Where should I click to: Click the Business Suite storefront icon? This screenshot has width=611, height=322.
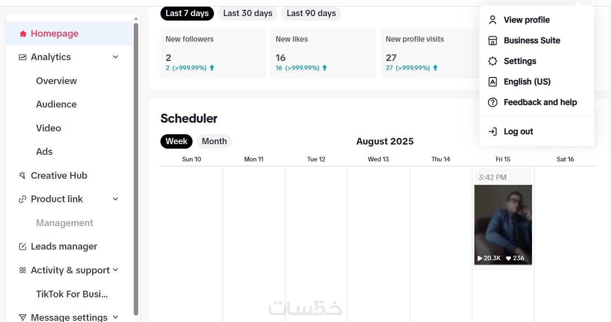click(x=493, y=40)
